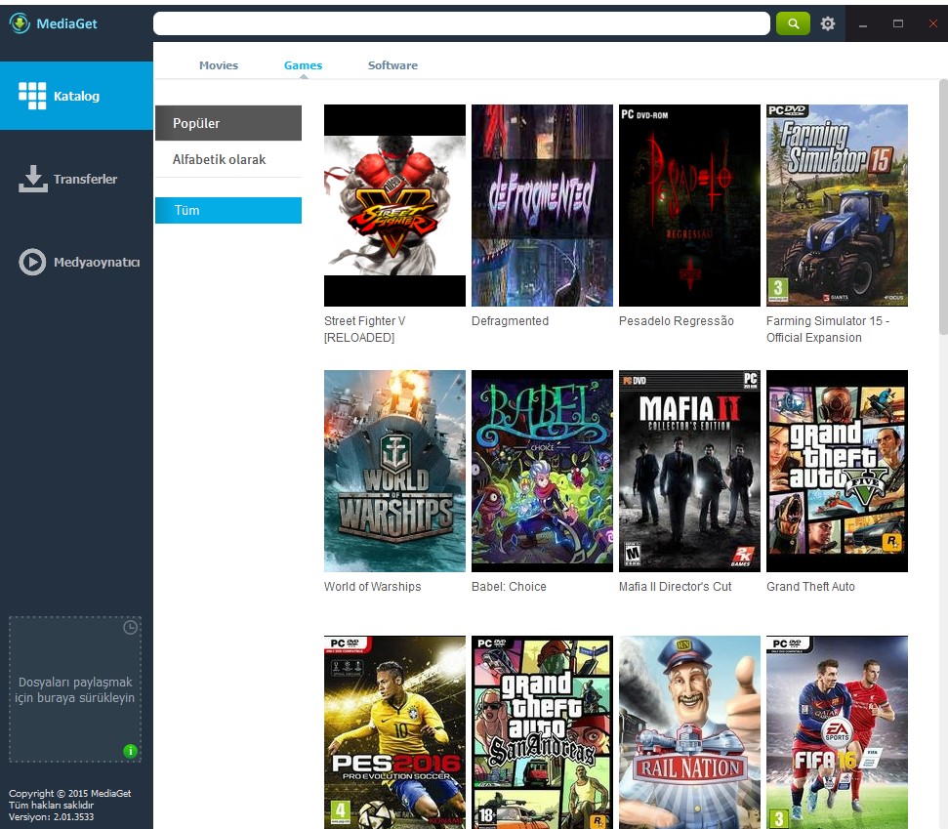Switch to the Software tab

393,65
